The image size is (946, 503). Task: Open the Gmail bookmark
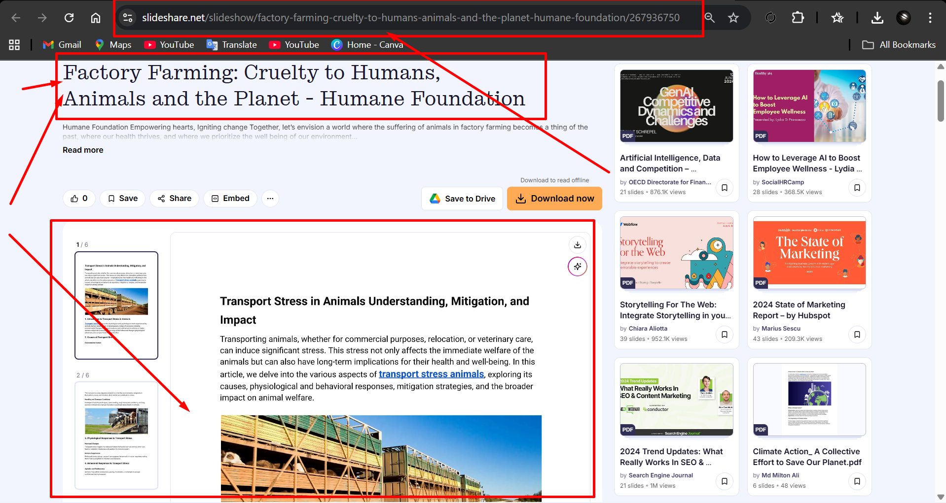pyautogui.click(x=62, y=45)
